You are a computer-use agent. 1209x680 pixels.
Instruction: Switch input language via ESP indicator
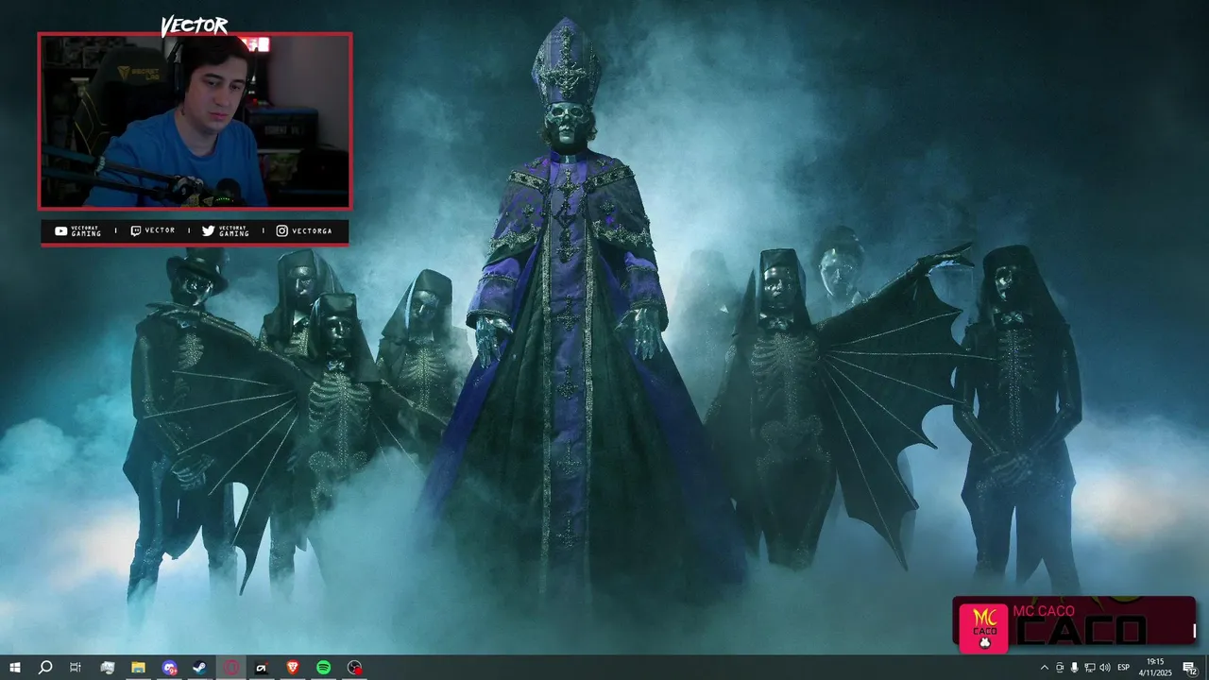tap(1124, 668)
